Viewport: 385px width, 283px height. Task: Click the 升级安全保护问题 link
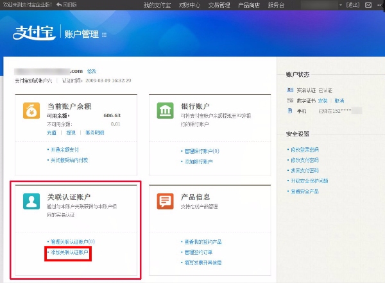coord(309,181)
